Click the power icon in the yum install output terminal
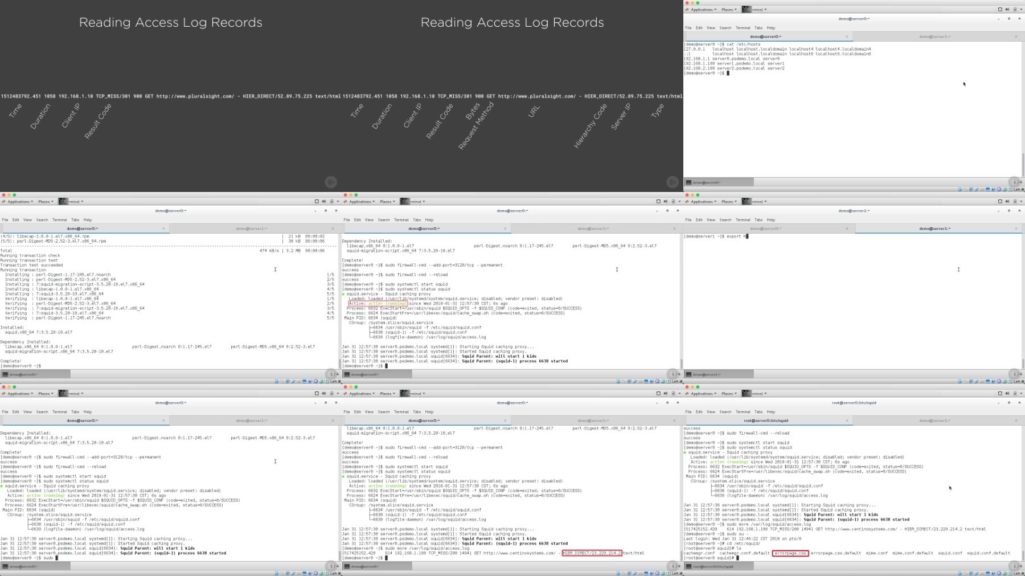 pos(331,202)
